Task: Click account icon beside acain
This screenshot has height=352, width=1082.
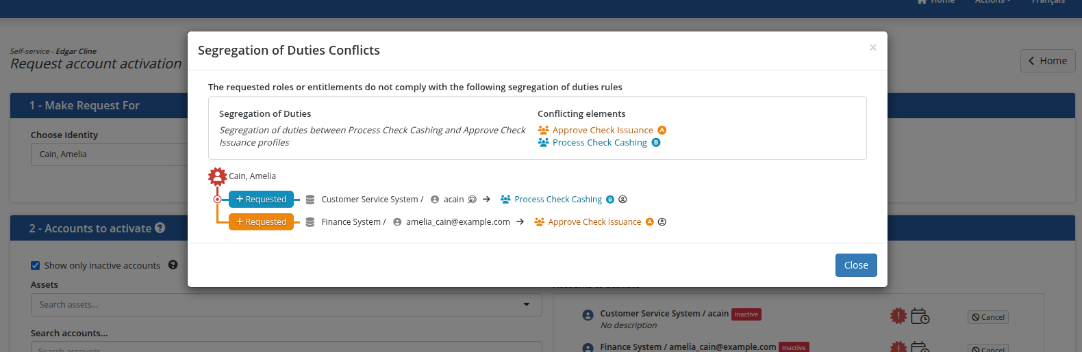Action: pos(435,200)
